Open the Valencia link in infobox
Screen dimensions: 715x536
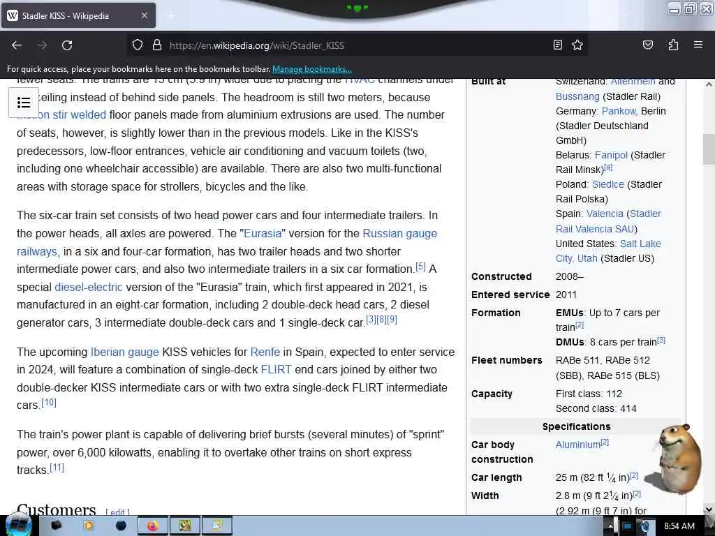pyautogui.click(x=605, y=214)
